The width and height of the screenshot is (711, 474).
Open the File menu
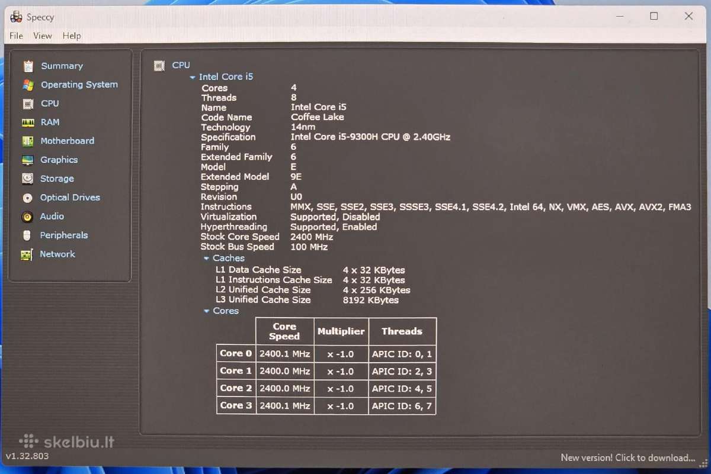click(x=16, y=36)
